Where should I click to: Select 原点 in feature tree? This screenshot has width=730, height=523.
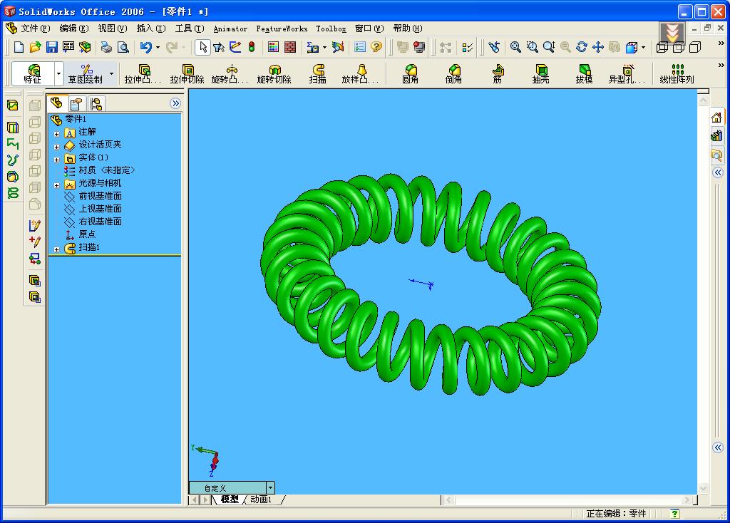(x=87, y=234)
